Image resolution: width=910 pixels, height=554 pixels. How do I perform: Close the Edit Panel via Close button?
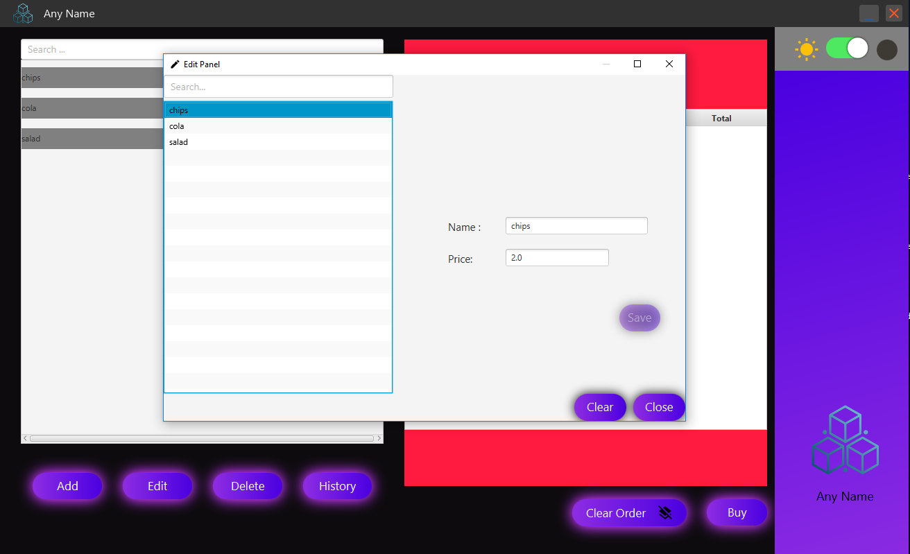(658, 407)
